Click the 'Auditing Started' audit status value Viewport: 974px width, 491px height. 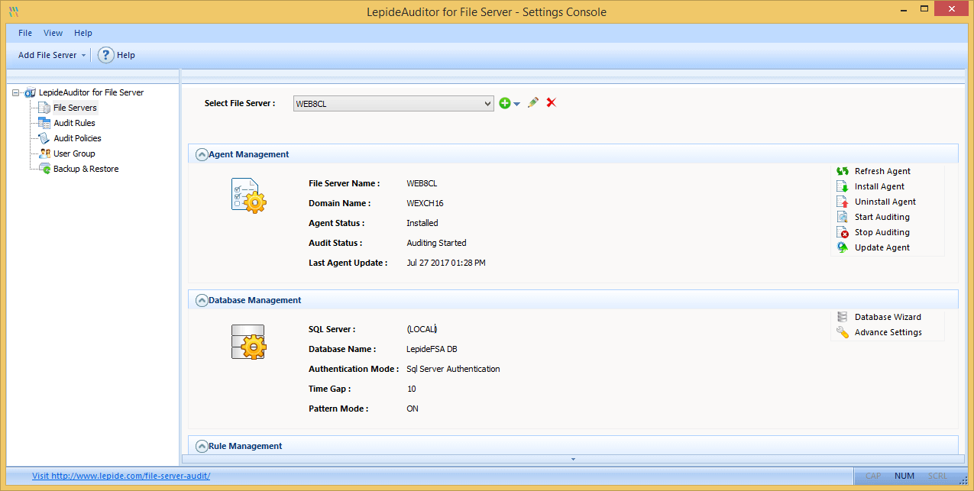pyautogui.click(x=436, y=243)
